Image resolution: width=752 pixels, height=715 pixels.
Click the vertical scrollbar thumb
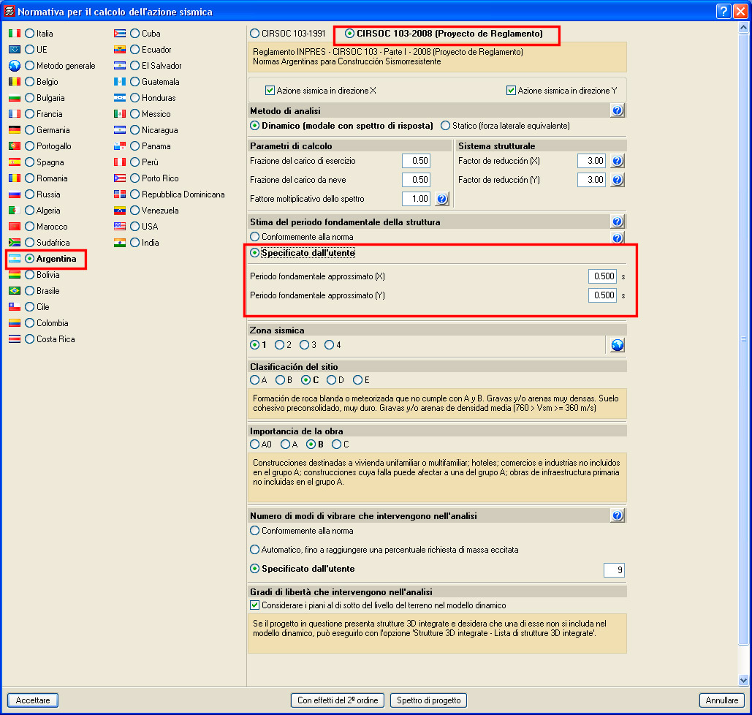[743, 338]
